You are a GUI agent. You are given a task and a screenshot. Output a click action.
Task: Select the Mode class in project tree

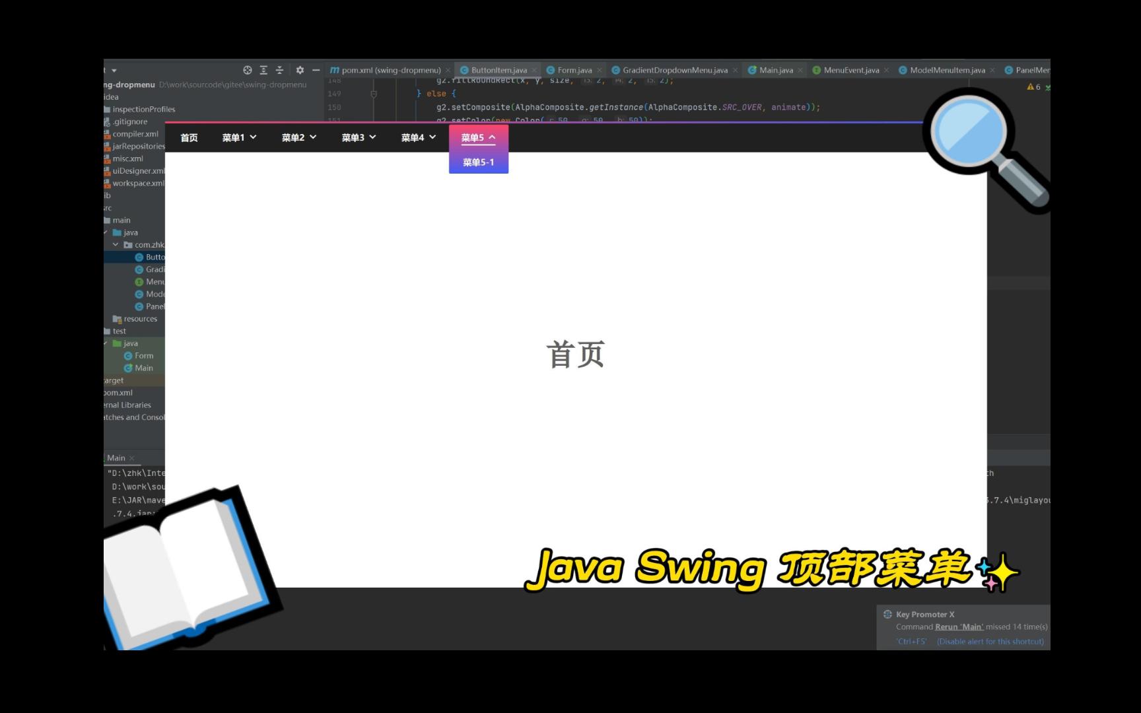point(150,294)
